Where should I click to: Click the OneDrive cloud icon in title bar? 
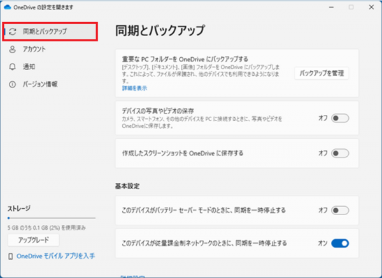(8, 7)
